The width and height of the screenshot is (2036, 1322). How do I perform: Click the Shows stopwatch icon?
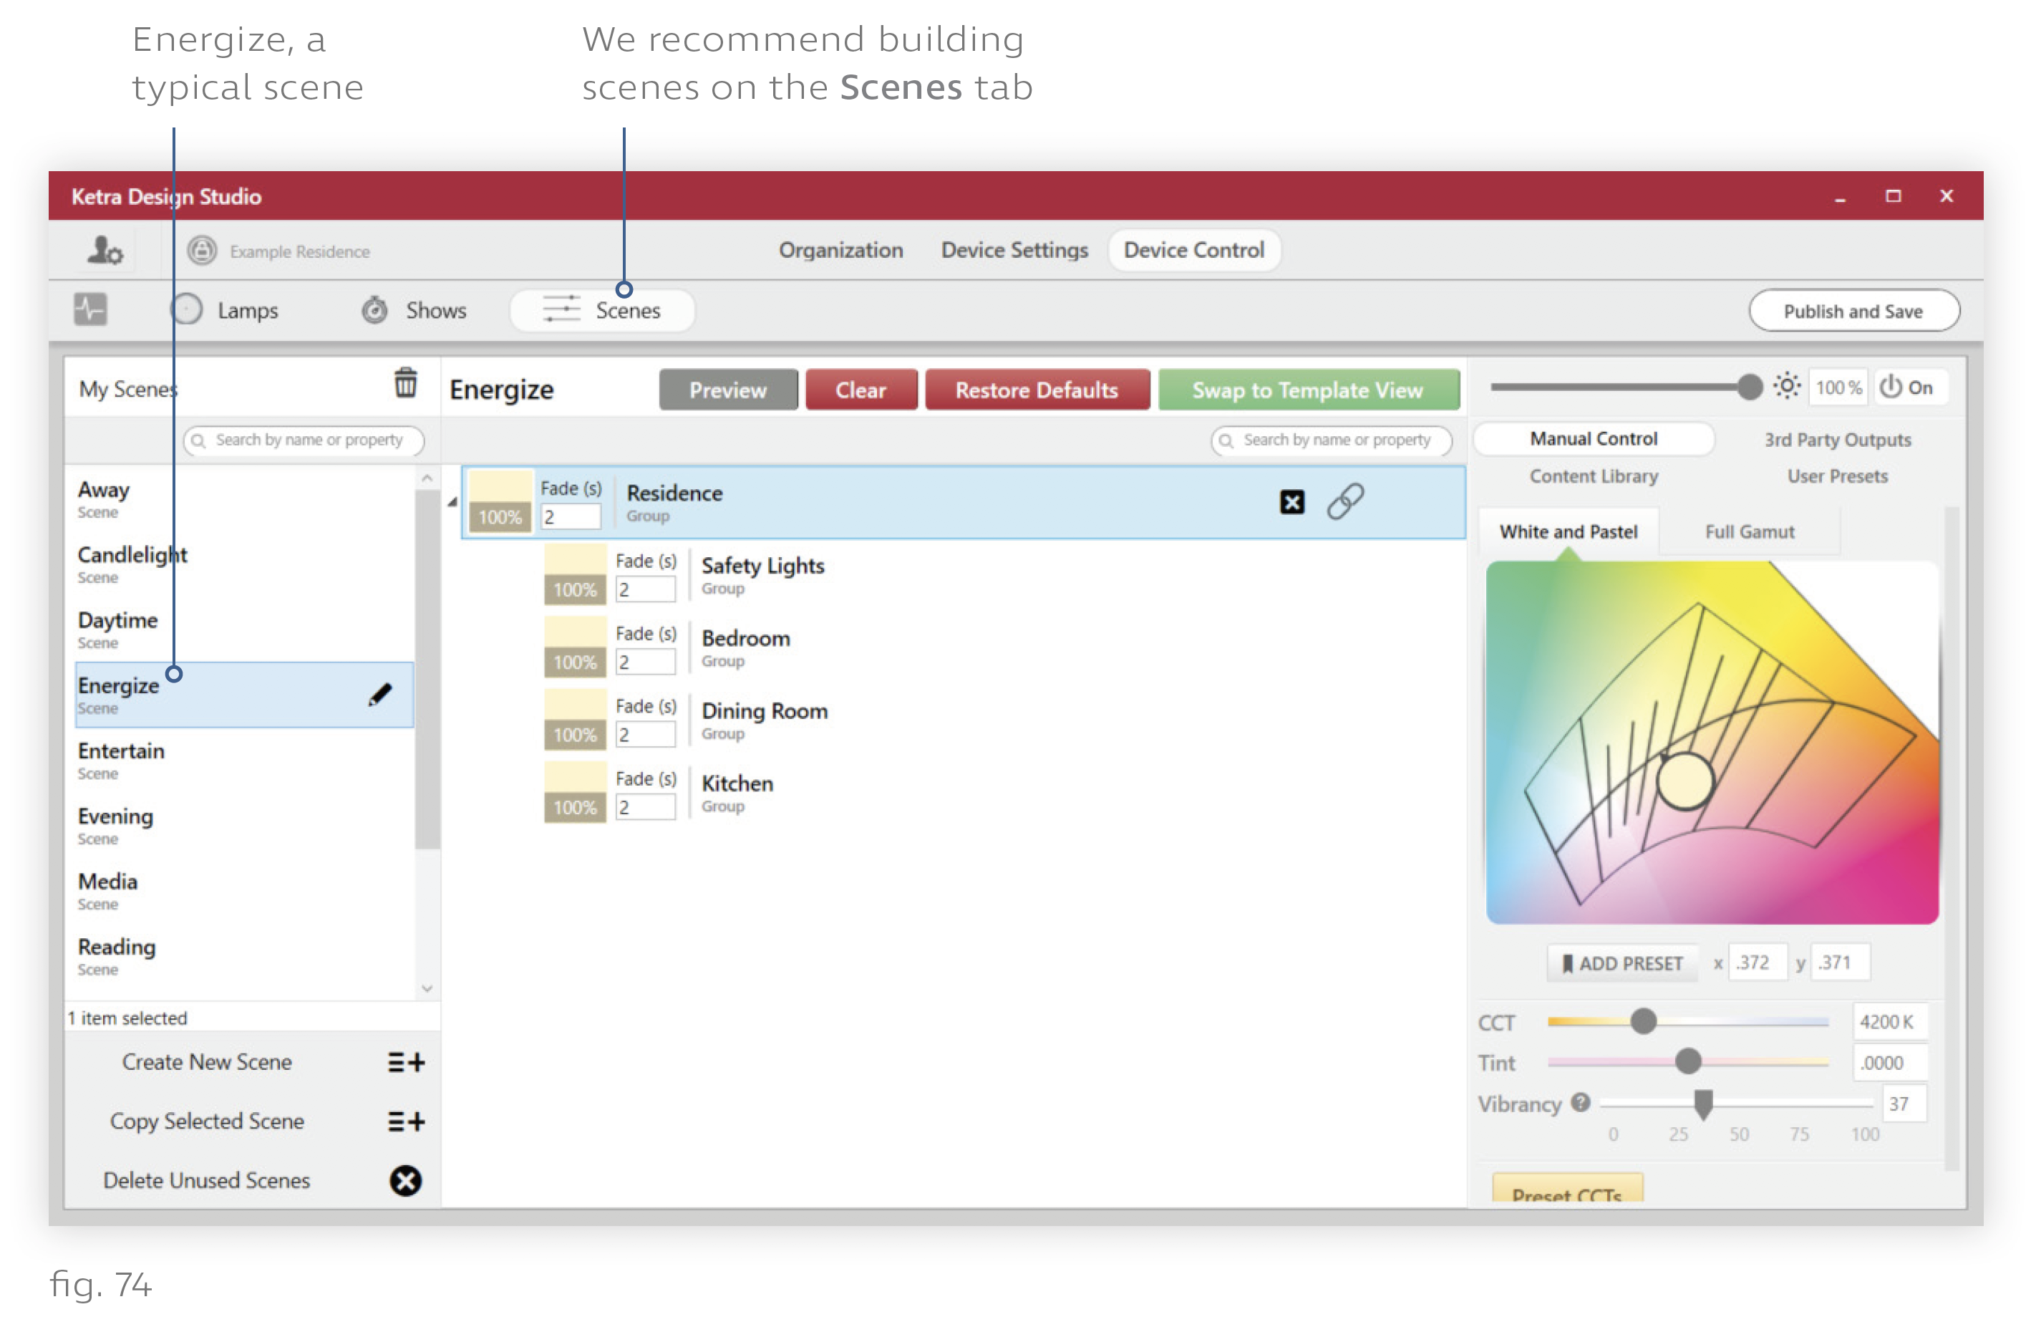374,310
